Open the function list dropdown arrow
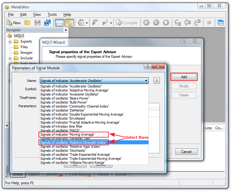The image size is (231, 191). coord(111,23)
